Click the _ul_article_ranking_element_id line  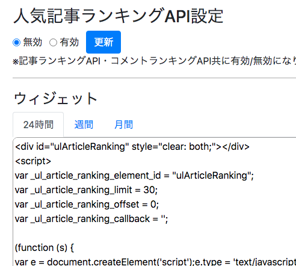click(134, 176)
